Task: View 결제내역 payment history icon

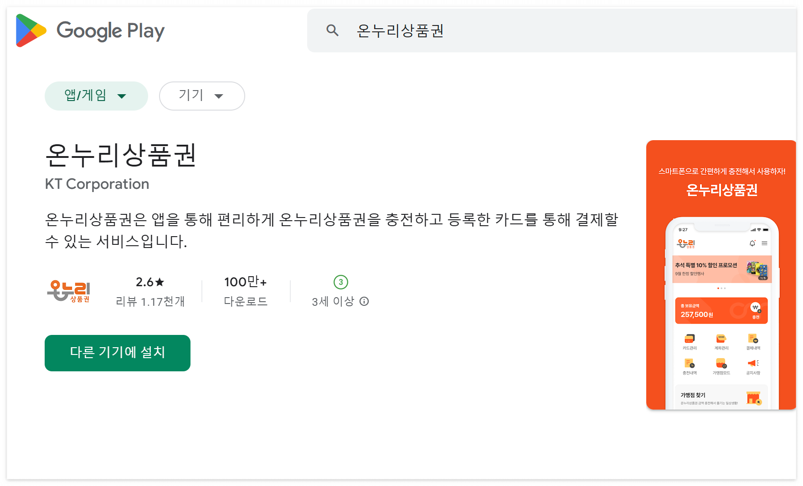Action: tap(752, 339)
